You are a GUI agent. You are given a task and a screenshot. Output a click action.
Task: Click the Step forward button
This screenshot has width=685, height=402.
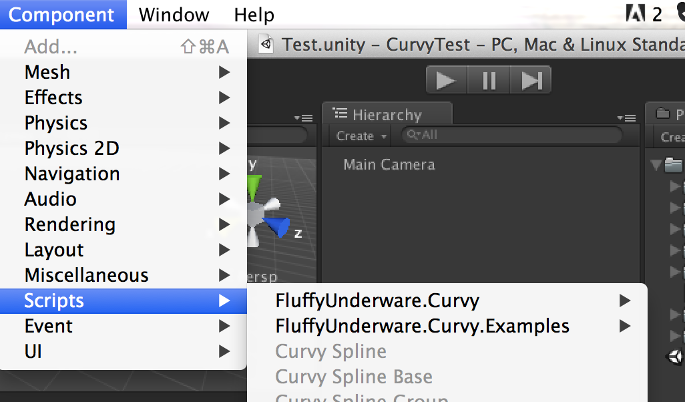(530, 80)
